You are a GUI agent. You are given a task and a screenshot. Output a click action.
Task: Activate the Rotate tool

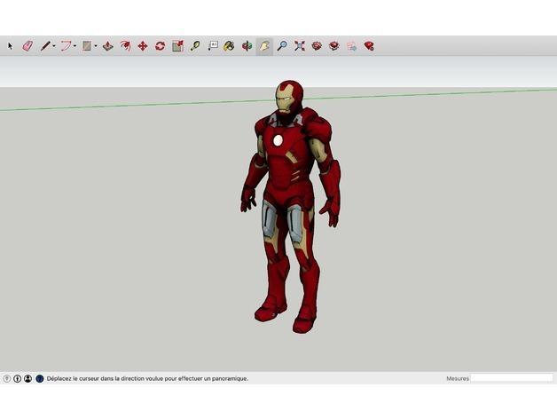coord(160,45)
